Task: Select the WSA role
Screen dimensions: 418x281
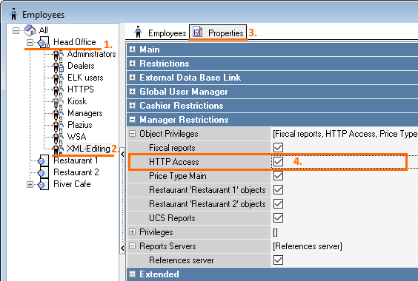Action: tap(76, 137)
